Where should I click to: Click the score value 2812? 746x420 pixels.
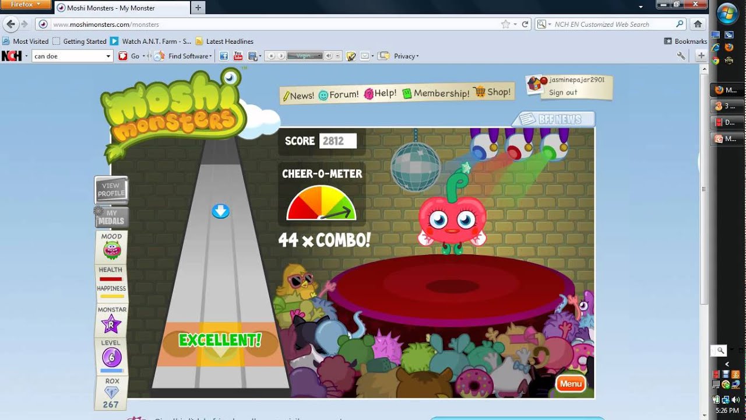337,141
